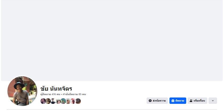This screenshot has width=224, height=111.
Task: View the 85 following list
Action: (74, 94)
